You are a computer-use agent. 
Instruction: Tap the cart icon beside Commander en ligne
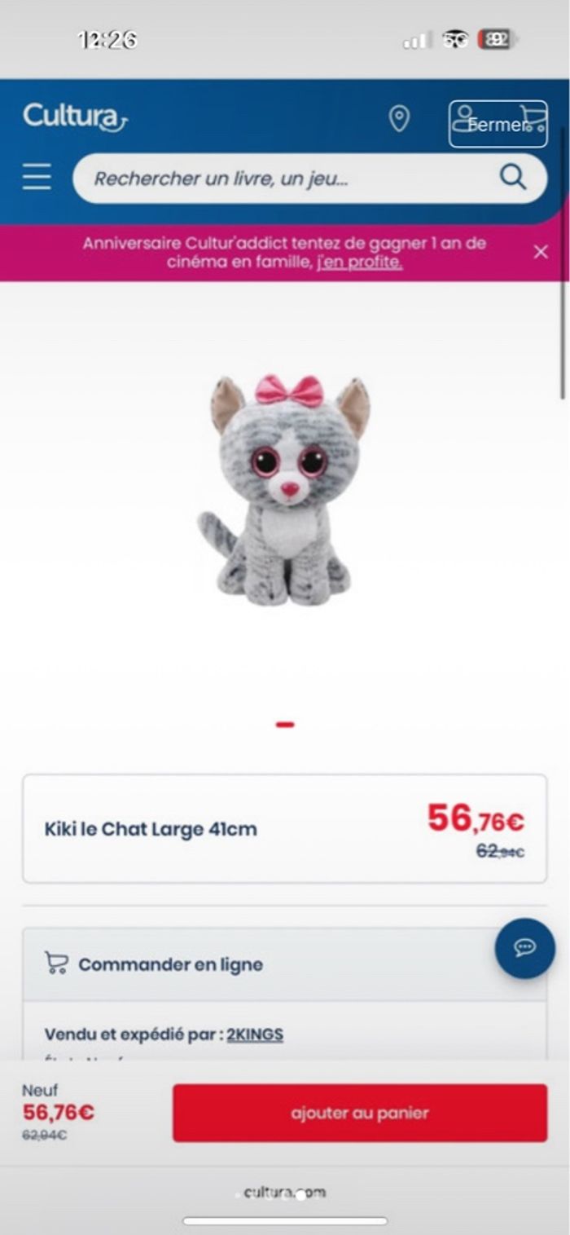tap(56, 964)
